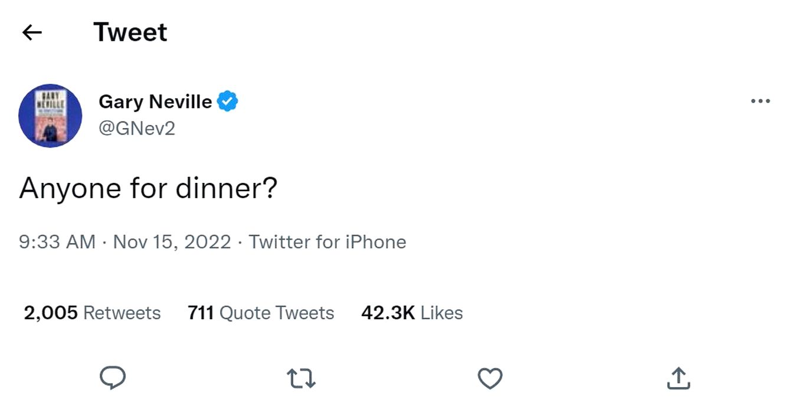793x413 pixels.
Task: Open the @GNev2 handle link
Action: click(137, 128)
